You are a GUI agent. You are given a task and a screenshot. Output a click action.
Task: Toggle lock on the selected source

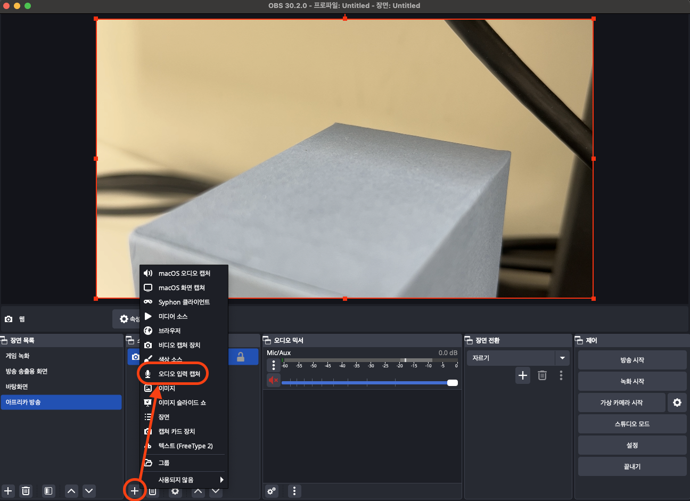coord(241,357)
